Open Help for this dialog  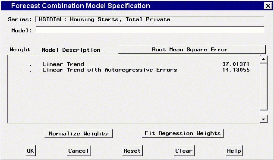coord(234,151)
